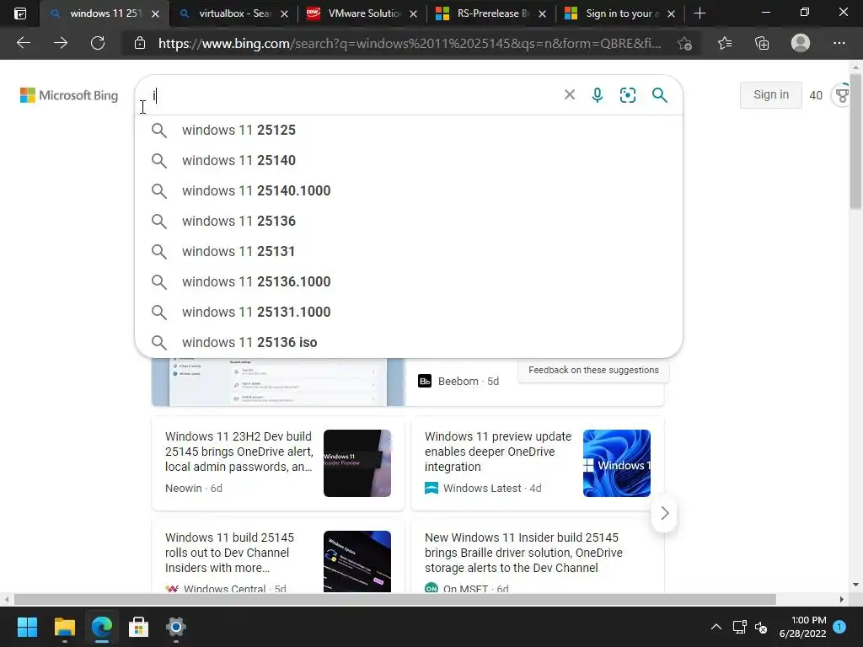This screenshot has width=863, height=647.
Task: Open the Favorites list icon
Action: point(725,43)
